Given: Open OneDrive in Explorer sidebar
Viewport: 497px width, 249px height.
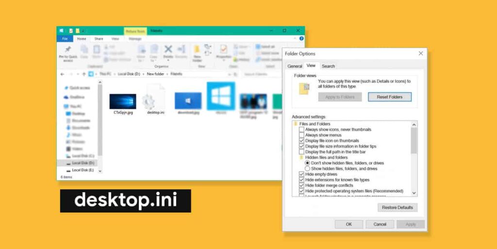Looking at the screenshot, I should (x=75, y=97).
